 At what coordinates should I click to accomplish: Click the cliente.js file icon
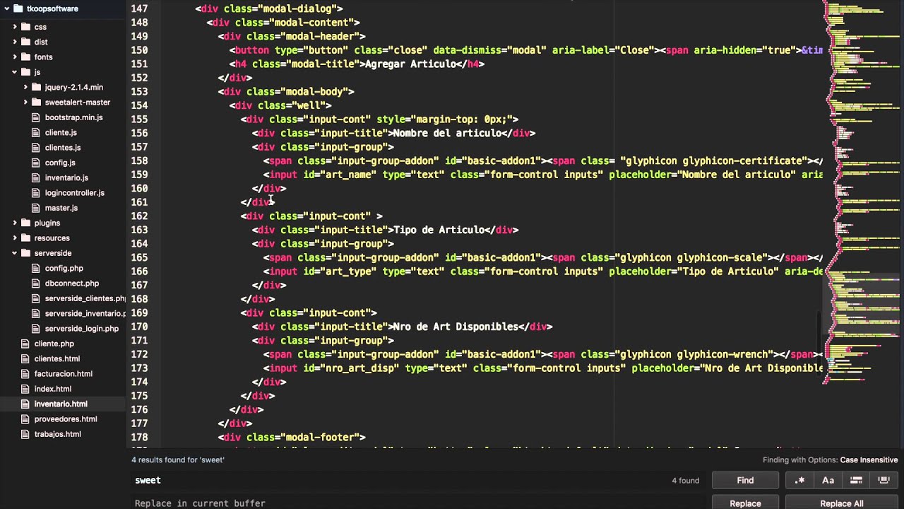click(37, 132)
